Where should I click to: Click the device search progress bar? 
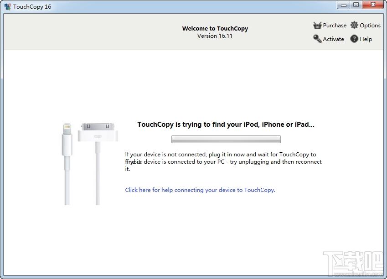point(226,139)
